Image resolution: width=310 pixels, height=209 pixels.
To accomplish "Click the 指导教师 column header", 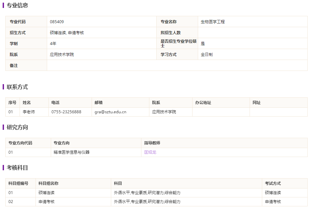I will coord(152,143).
